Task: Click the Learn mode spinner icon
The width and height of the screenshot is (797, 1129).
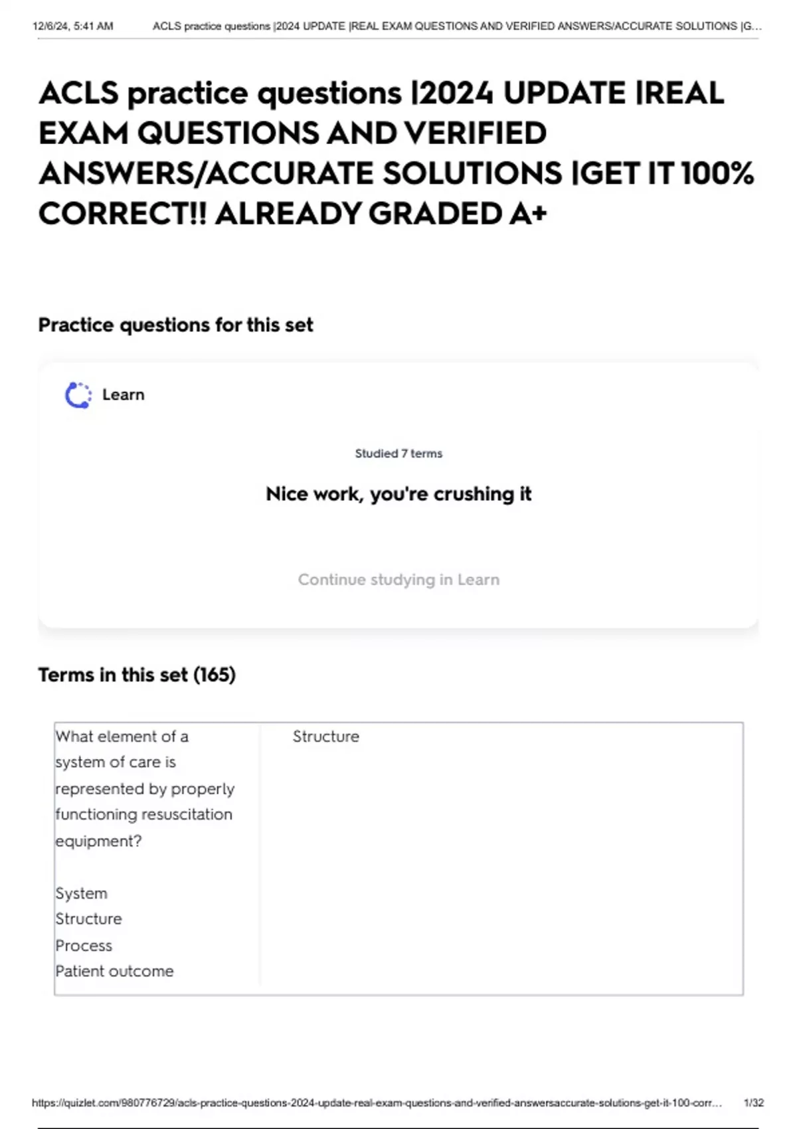Action: [x=78, y=395]
